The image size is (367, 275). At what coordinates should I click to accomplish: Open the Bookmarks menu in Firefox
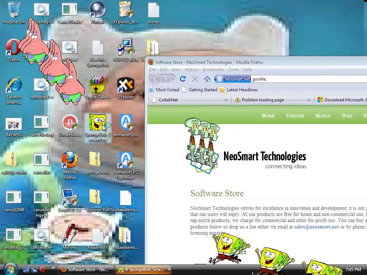213,69
